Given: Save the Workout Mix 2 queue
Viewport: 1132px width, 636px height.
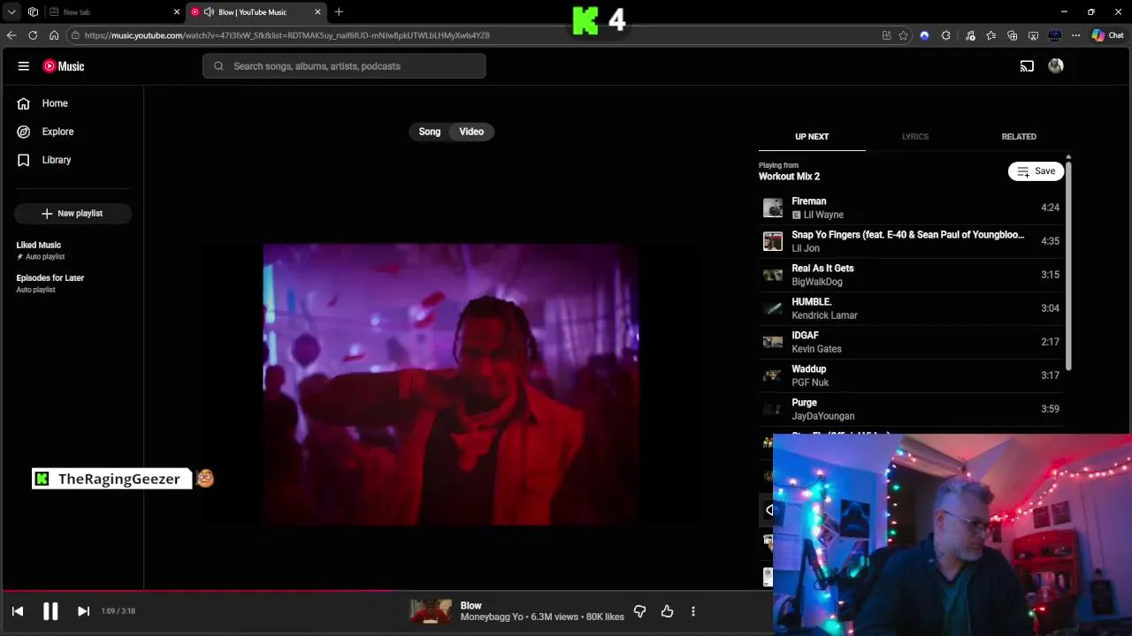Looking at the screenshot, I should pos(1036,171).
